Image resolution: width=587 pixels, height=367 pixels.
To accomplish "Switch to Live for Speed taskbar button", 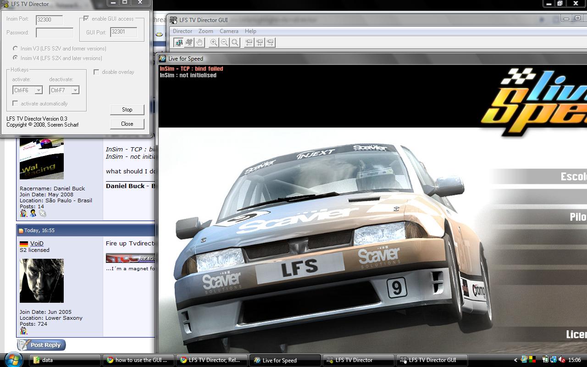I will click(x=285, y=360).
